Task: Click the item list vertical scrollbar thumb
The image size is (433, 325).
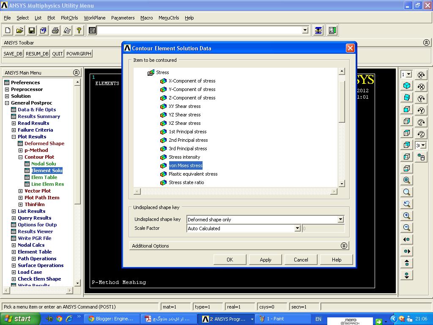Action: tap(342, 102)
